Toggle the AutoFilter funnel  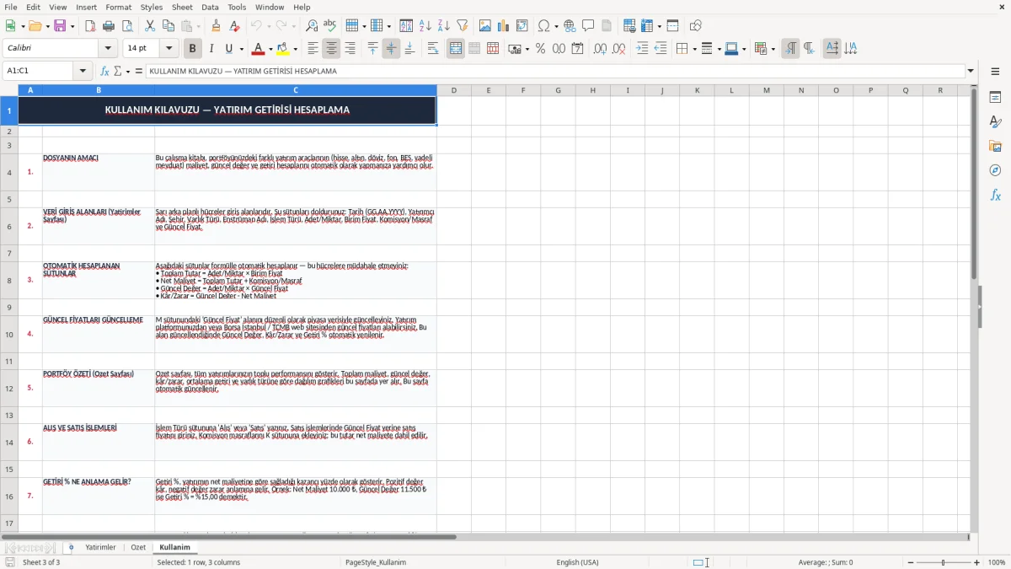[462, 26]
